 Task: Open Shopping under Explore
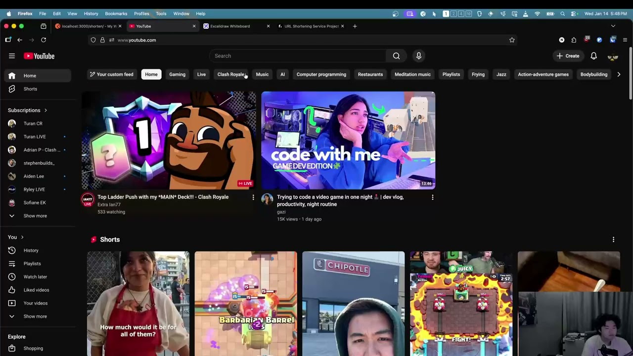(x=38, y=349)
